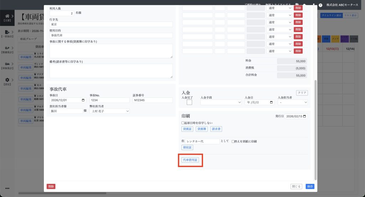Check 控えを別紙に印刷 option
This screenshot has height=197, width=365.
tap(233, 142)
